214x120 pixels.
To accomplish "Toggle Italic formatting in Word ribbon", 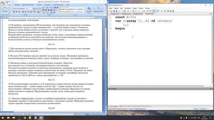I will (x=16, y=12).
